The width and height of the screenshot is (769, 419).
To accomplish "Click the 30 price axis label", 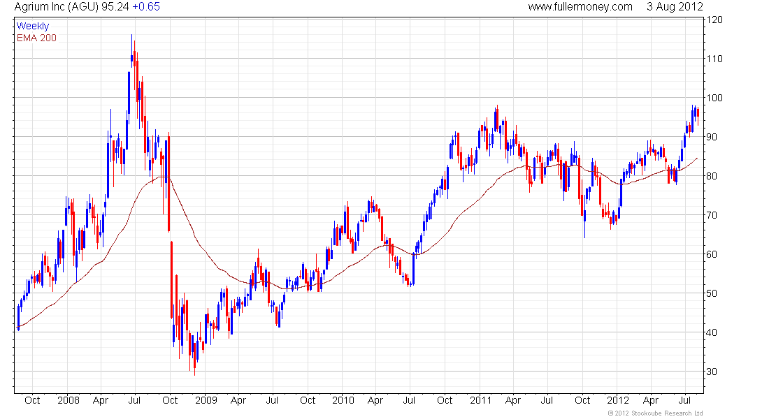I will (x=712, y=372).
